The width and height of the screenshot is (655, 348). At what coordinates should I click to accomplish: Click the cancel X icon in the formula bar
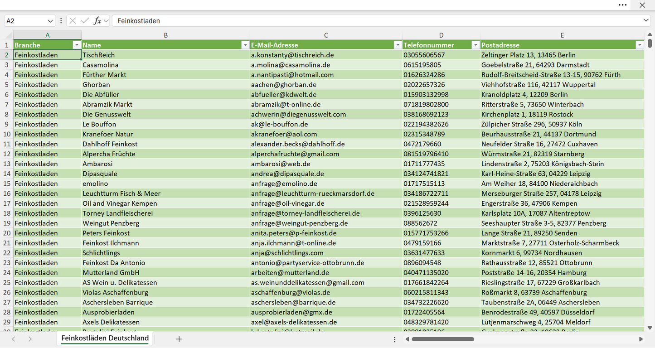pos(73,21)
